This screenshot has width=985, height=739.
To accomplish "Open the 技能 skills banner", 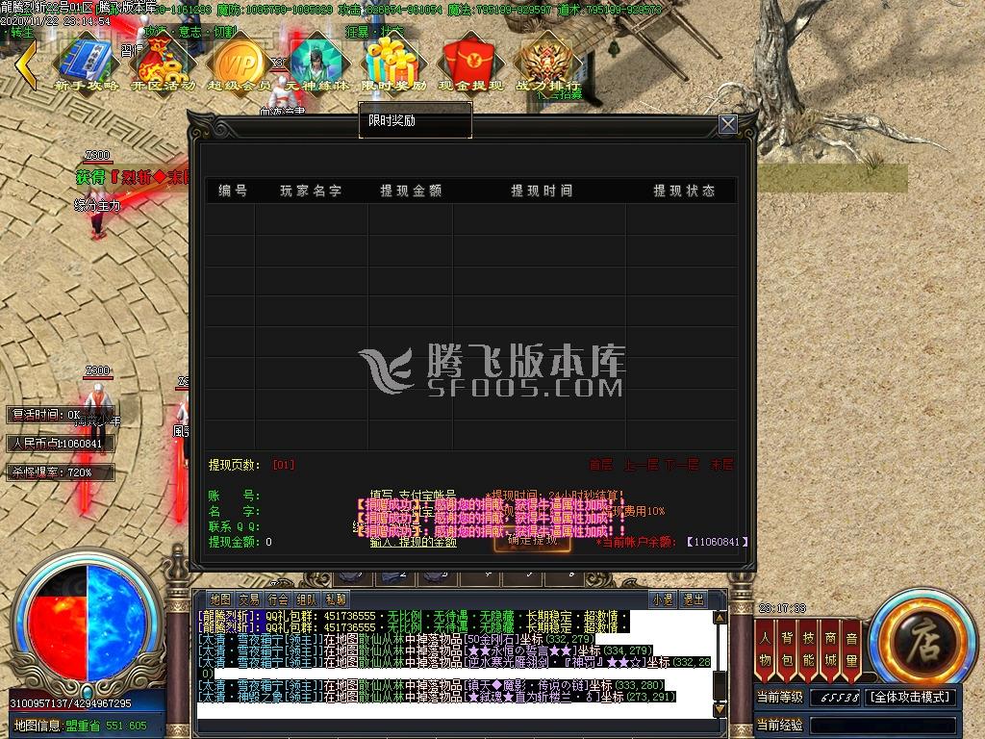I will point(808,650).
